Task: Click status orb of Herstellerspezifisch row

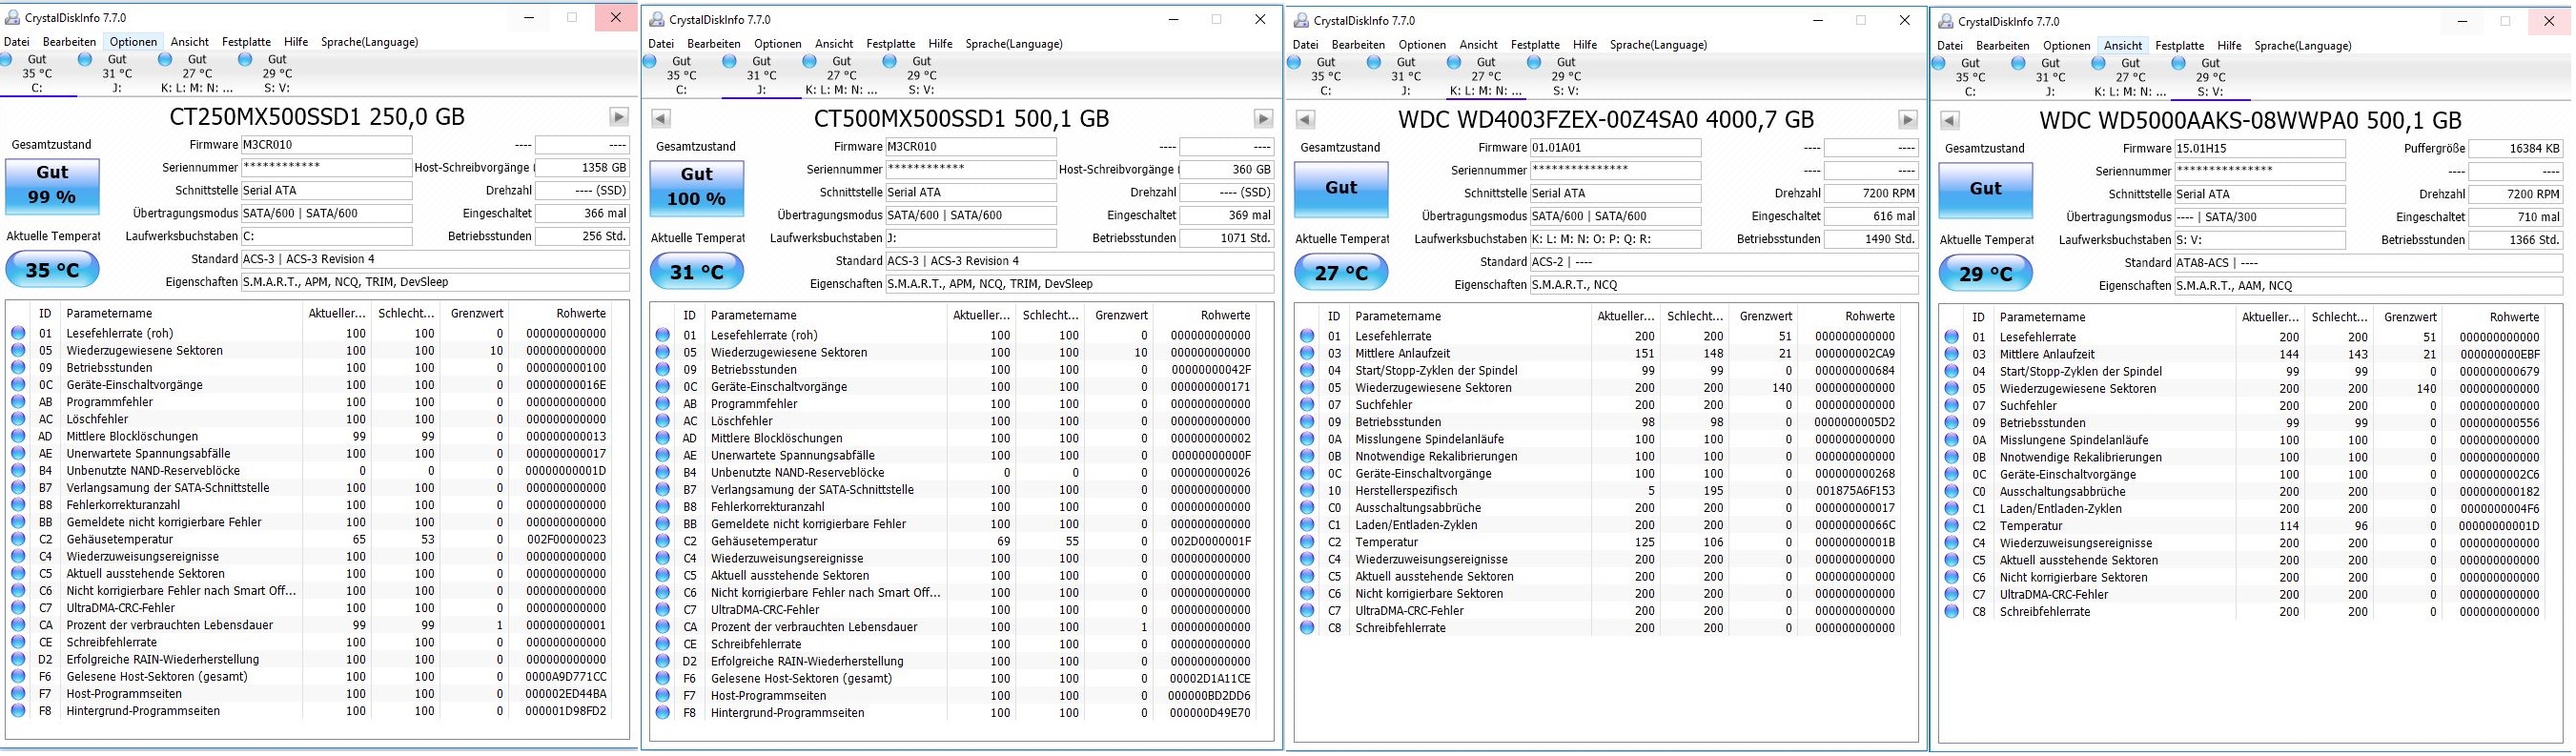Action: [1307, 491]
